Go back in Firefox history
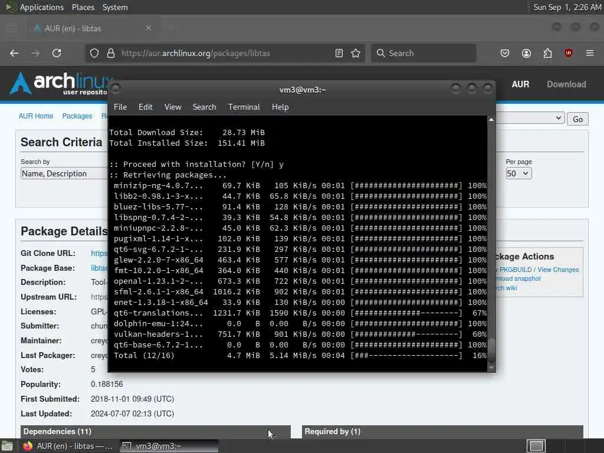Screen dimensions: 604x453 tap(14, 53)
